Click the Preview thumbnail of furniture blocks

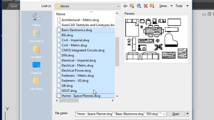click(156, 39)
